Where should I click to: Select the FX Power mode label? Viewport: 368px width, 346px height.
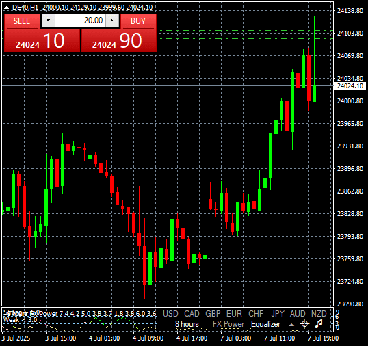(228, 324)
